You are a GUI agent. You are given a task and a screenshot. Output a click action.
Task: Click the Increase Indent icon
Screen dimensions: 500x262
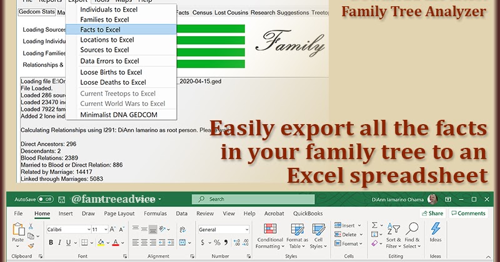click(171, 243)
